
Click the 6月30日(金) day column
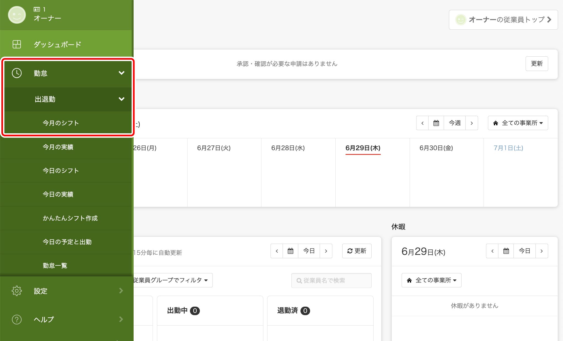point(447,172)
